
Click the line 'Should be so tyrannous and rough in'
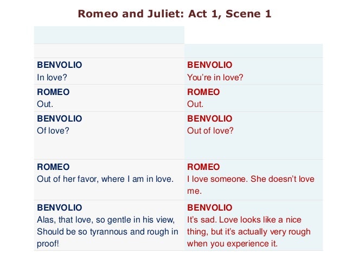(107, 231)
